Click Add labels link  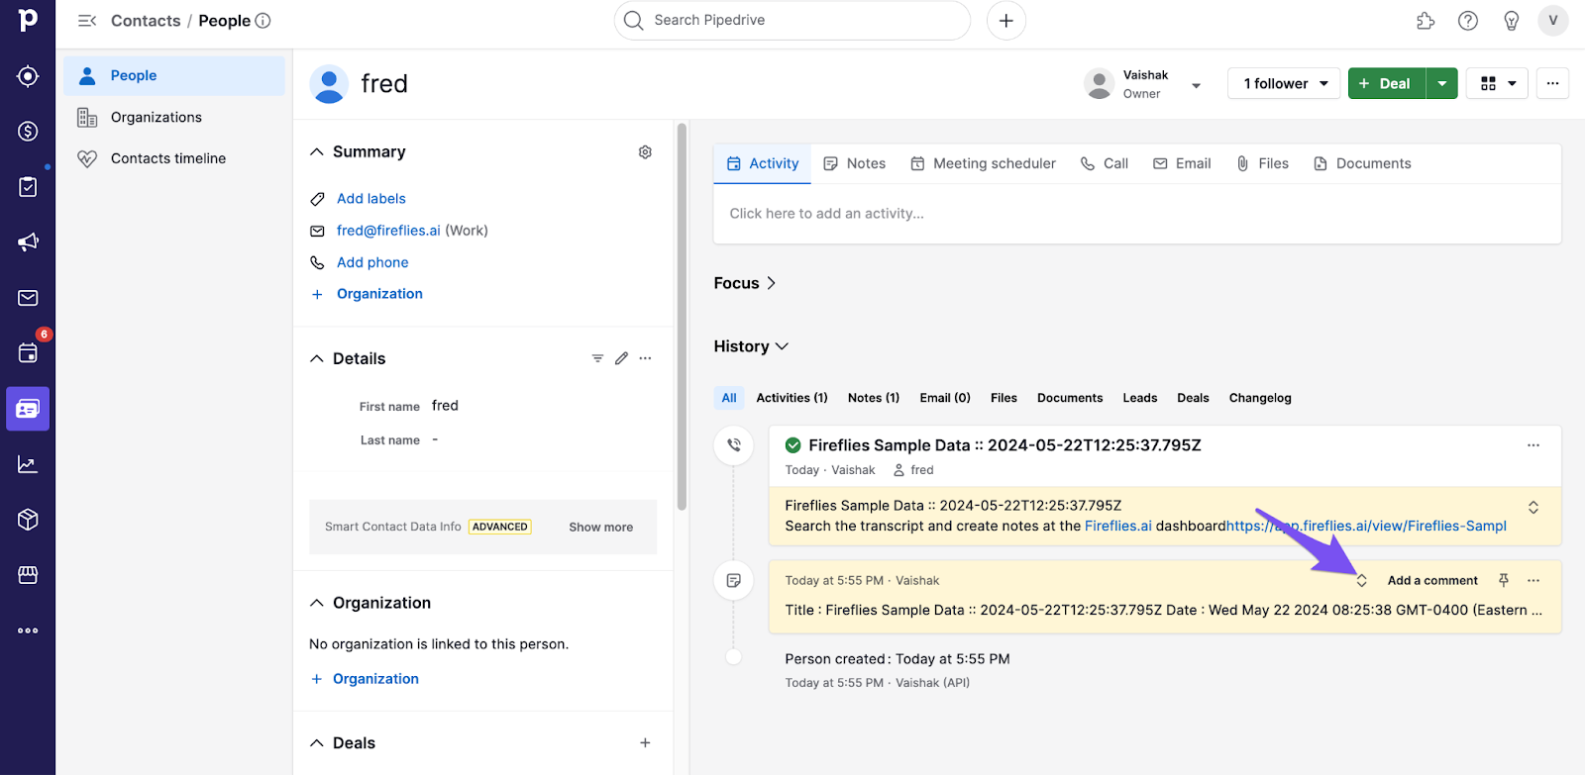371,199
